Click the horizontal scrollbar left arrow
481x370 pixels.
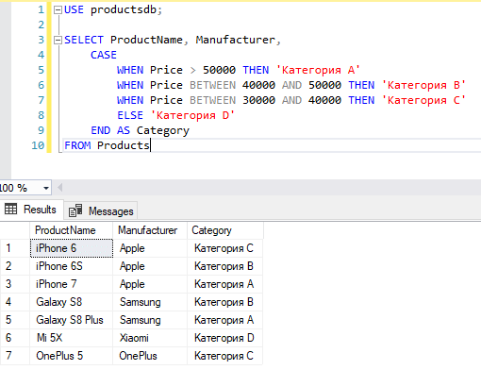(x=60, y=188)
